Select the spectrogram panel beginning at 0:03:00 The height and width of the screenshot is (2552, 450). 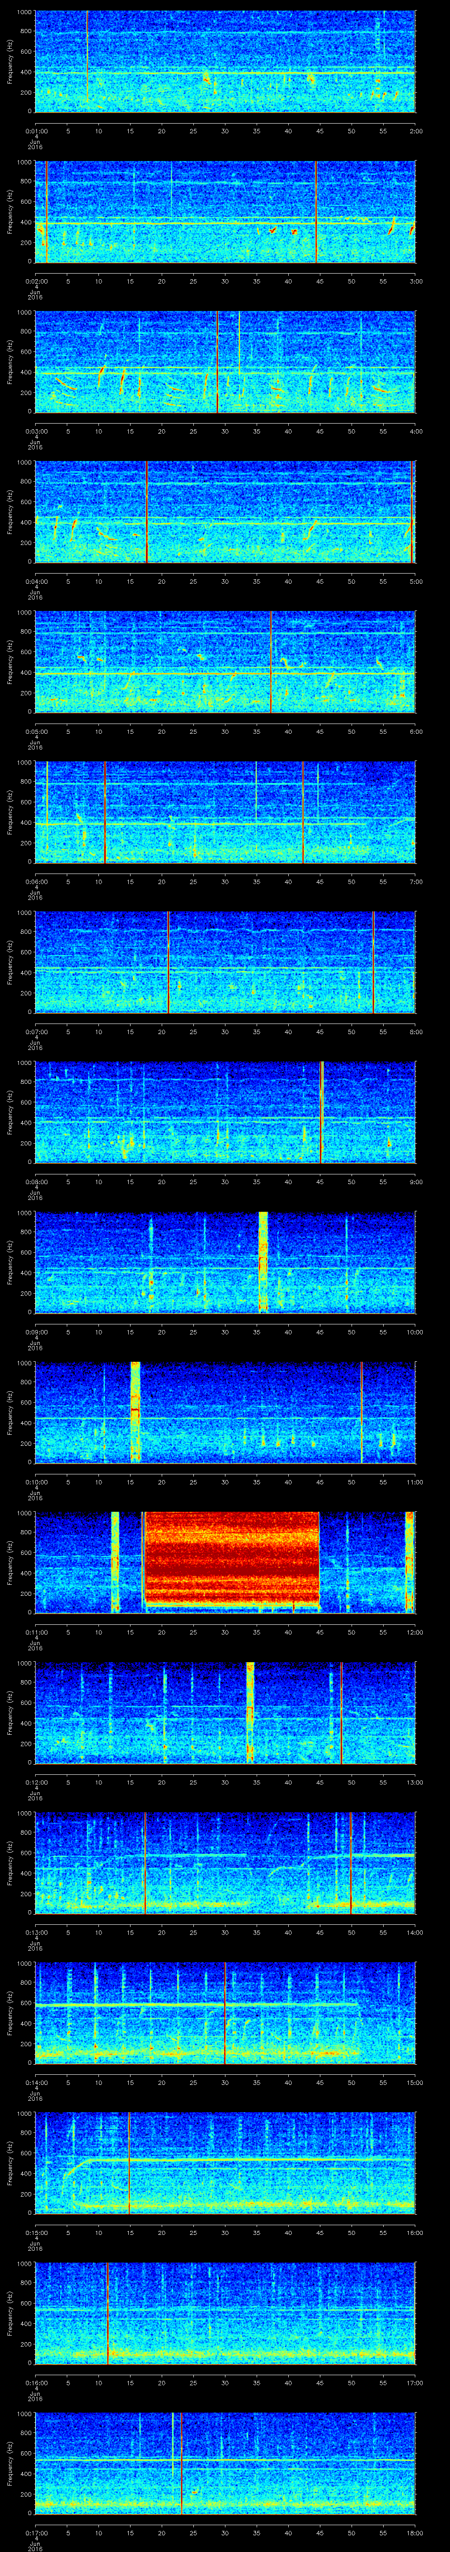(x=225, y=361)
